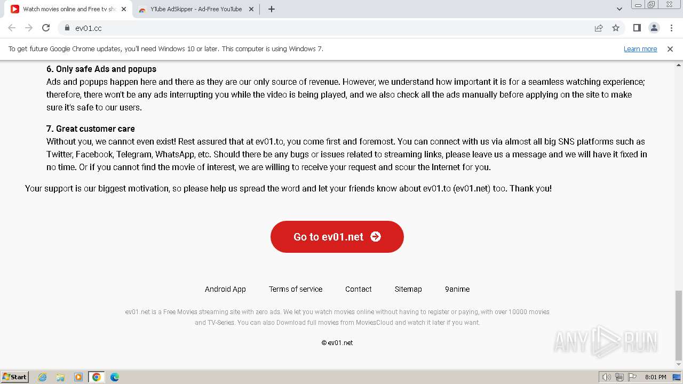Open the Chrome profile avatar menu
This screenshot has height=384, width=683.
tap(654, 28)
